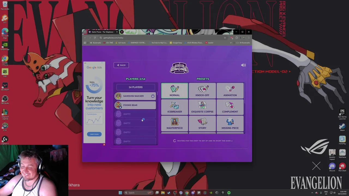The height and width of the screenshot is (196, 349).
Task: Select the Masterpiece preset
Action: [x=174, y=123]
